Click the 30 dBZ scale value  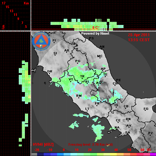coord(103,150)
